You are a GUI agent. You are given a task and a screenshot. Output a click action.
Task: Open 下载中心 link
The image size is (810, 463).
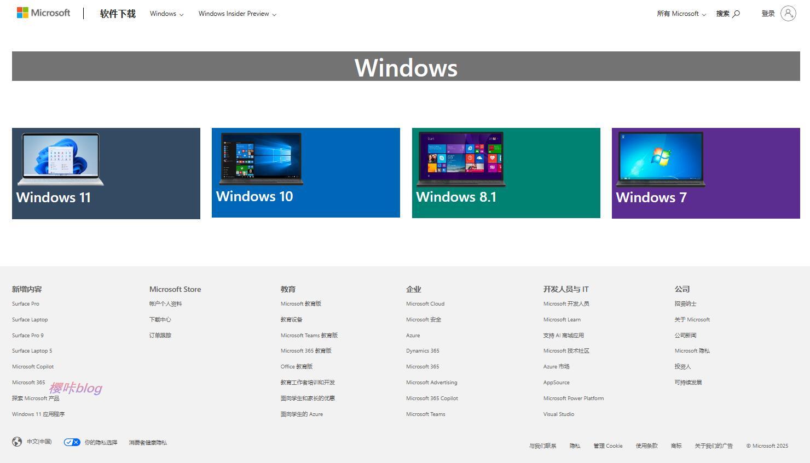pos(160,320)
